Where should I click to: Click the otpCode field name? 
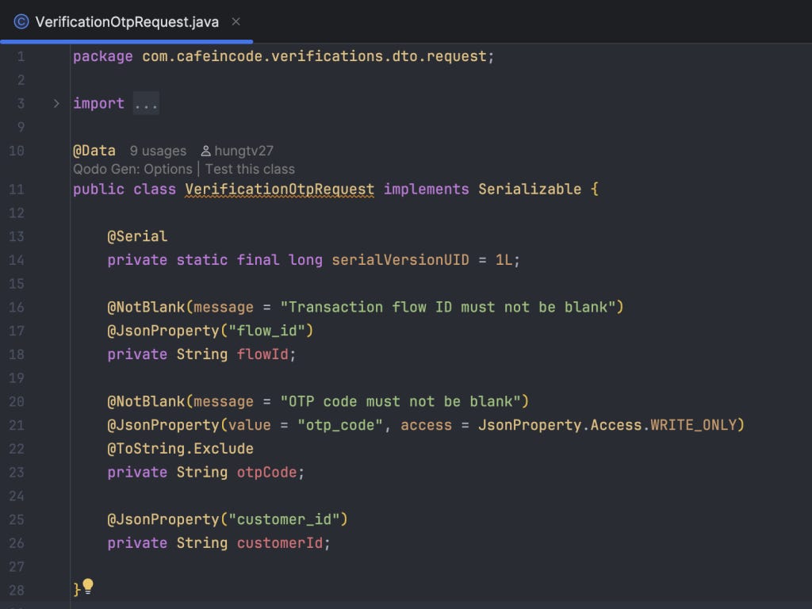pyautogui.click(x=266, y=473)
